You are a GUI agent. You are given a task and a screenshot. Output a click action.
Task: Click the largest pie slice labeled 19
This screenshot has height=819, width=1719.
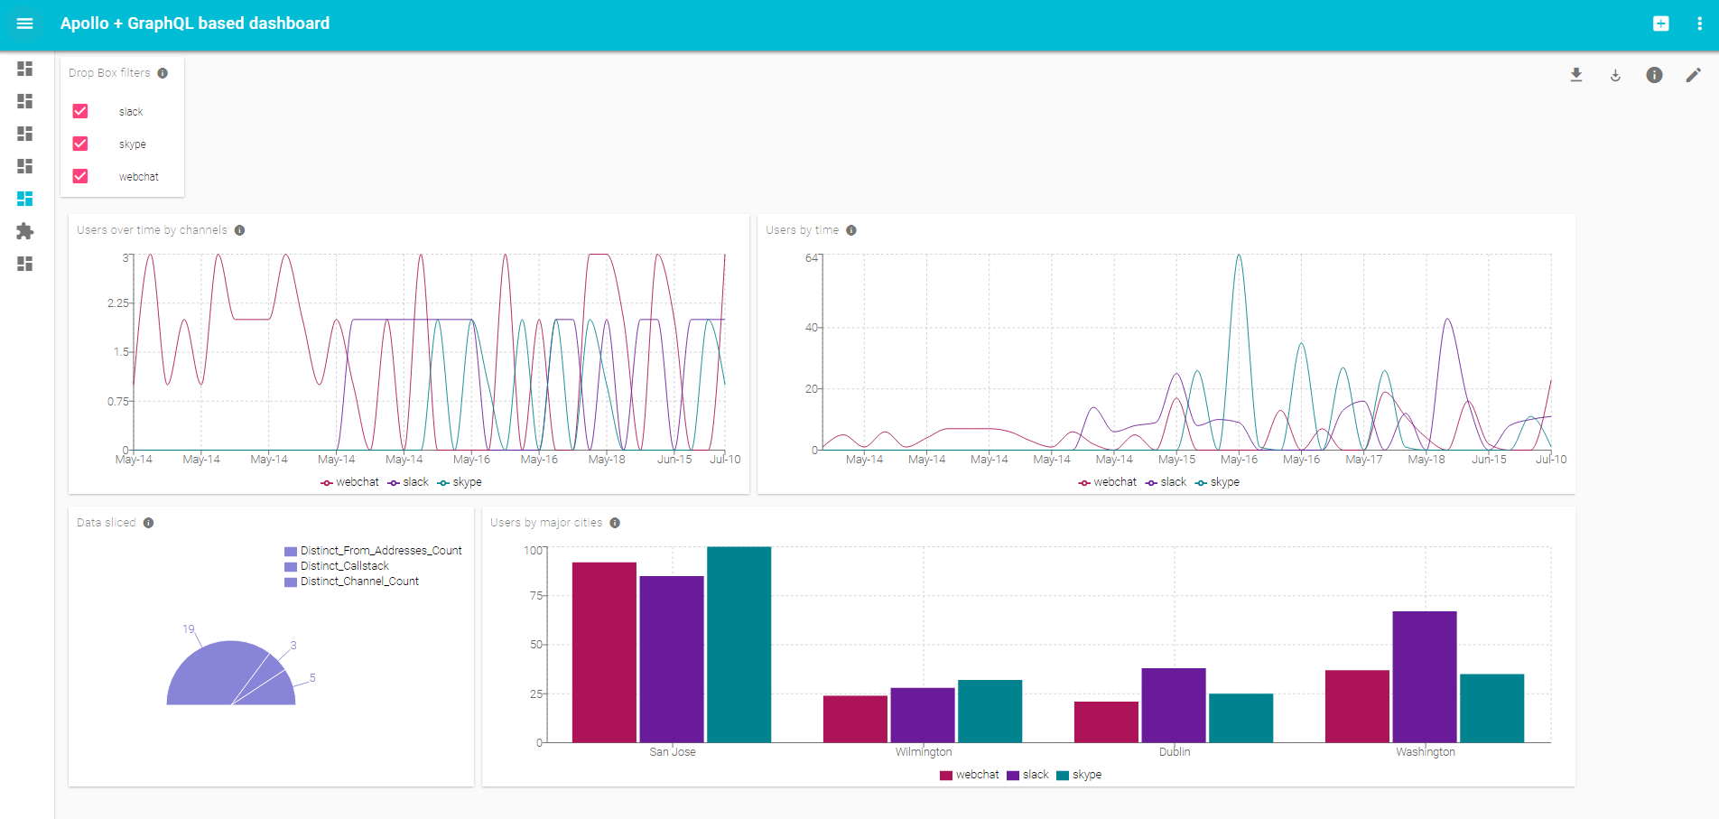tap(212, 675)
